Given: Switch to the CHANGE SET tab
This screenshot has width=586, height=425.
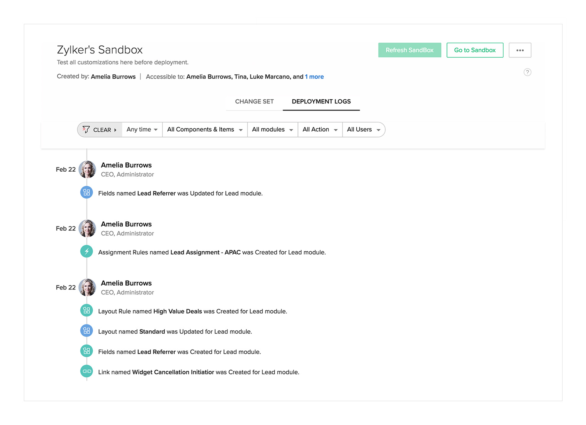Looking at the screenshot, I should click(x=254, y=102).
